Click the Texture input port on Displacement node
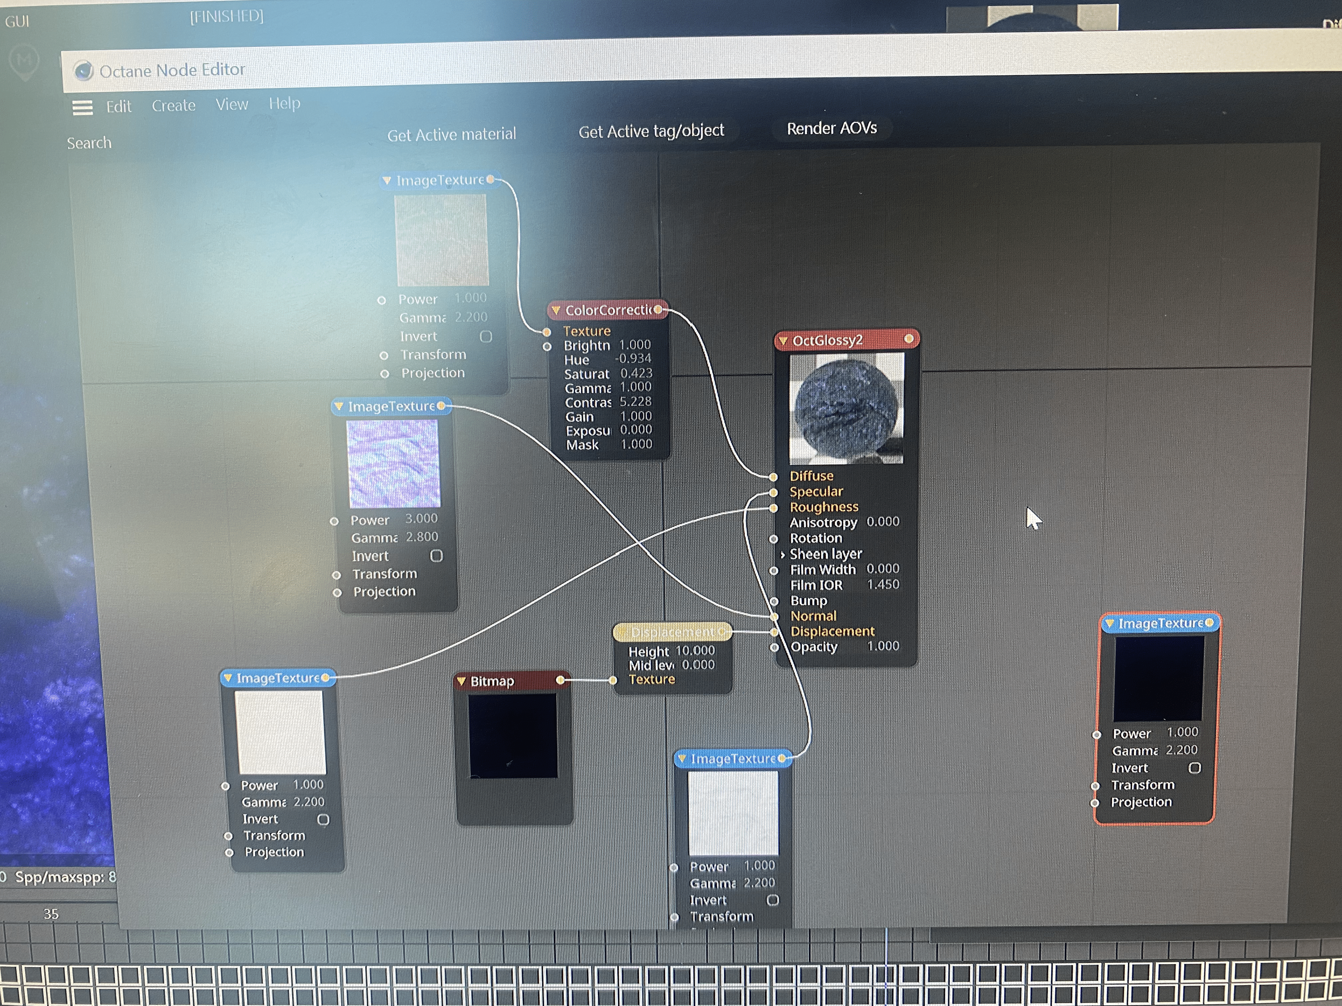The width and height of the screenshot is (1342, 1006). click(x=613, y=680)
